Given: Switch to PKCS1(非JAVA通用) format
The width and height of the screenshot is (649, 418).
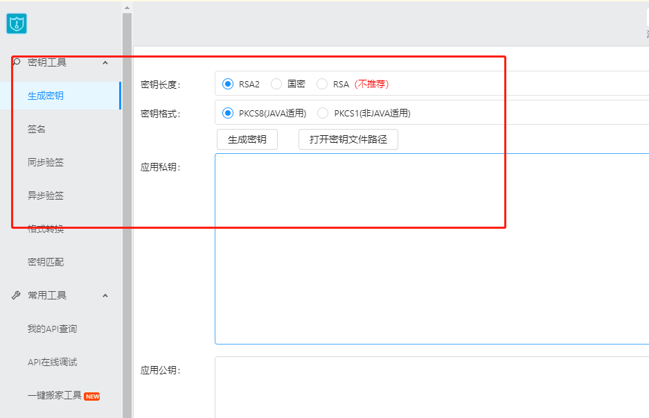Looking at the screenshot, I should tap(322, 112).
